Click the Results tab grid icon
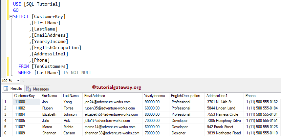281x137 pixels. click(x=6, y=88)
